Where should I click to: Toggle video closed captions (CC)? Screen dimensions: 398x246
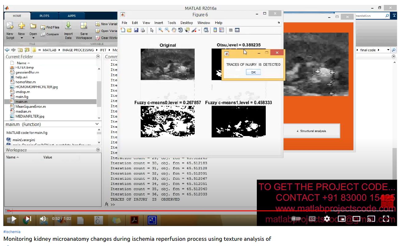(312, 219)
